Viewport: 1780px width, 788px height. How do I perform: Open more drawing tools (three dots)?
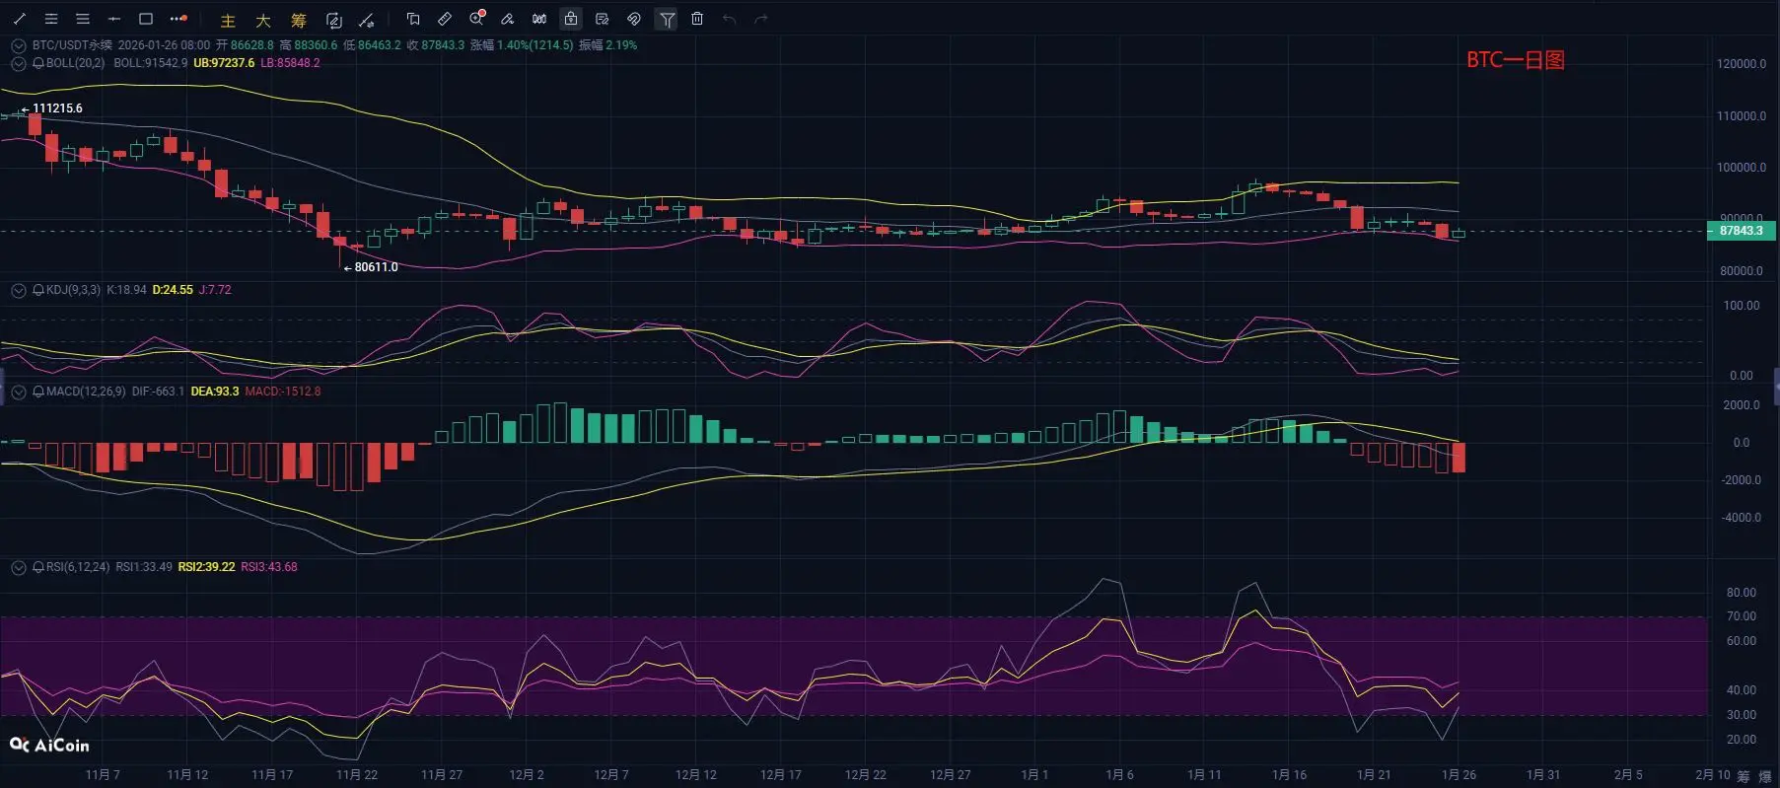point(178,19)
